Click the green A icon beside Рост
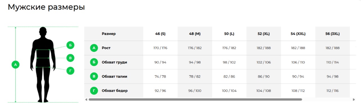 tap(94, 48)
